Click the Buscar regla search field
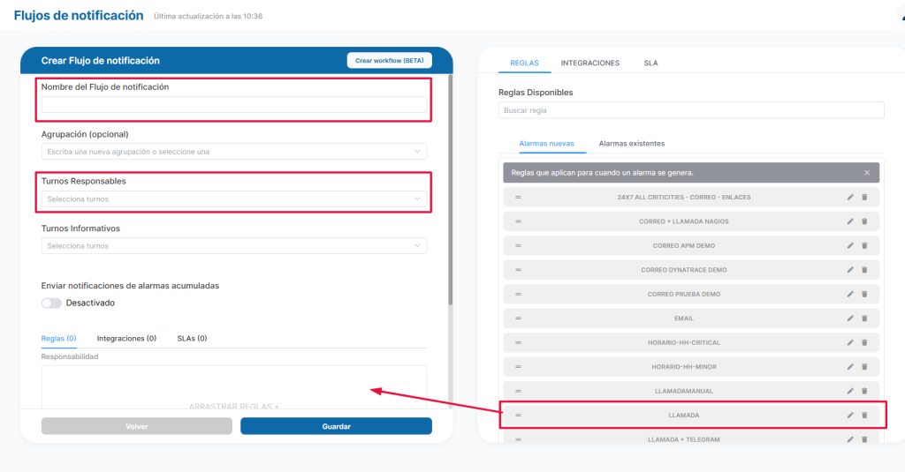Viewport: 905px width, 472px height. tap(690, 110)
